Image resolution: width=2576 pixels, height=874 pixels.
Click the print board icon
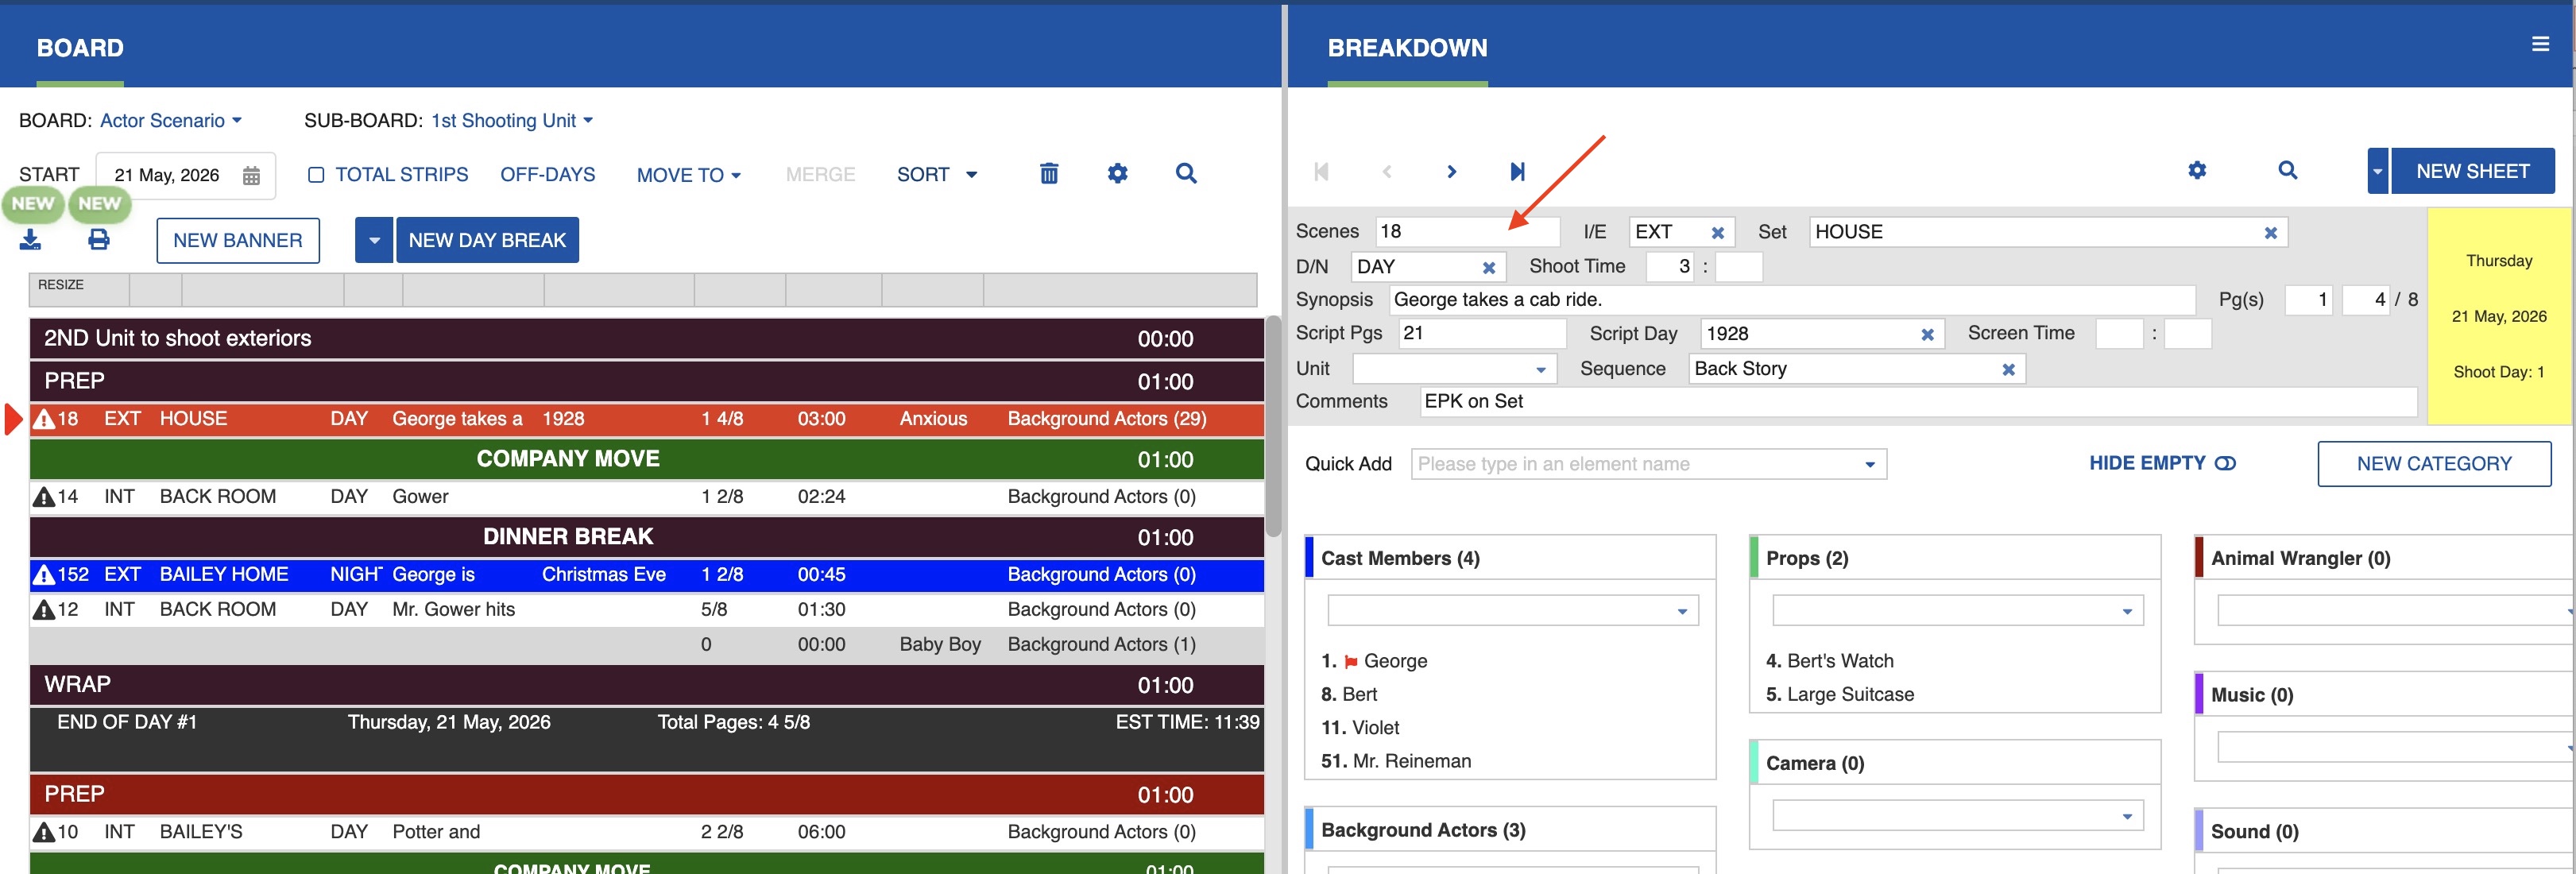pyautogui.click(x=98, y=240)
